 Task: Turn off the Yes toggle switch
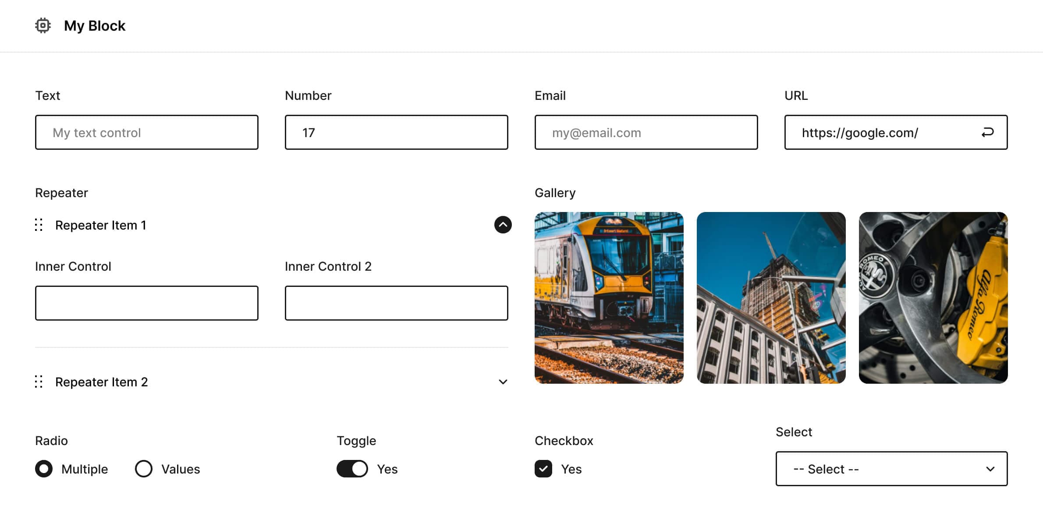(352, 469)
